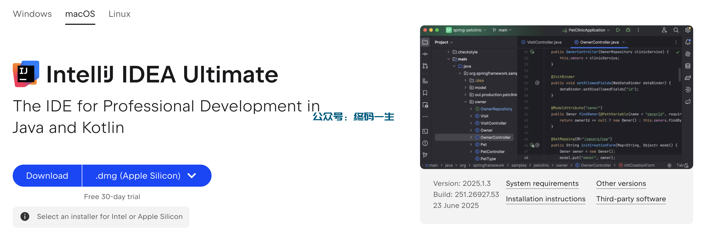Collapse the owner package chevron
The width and height of the screenshot is (707, 241).
[465, 102]
